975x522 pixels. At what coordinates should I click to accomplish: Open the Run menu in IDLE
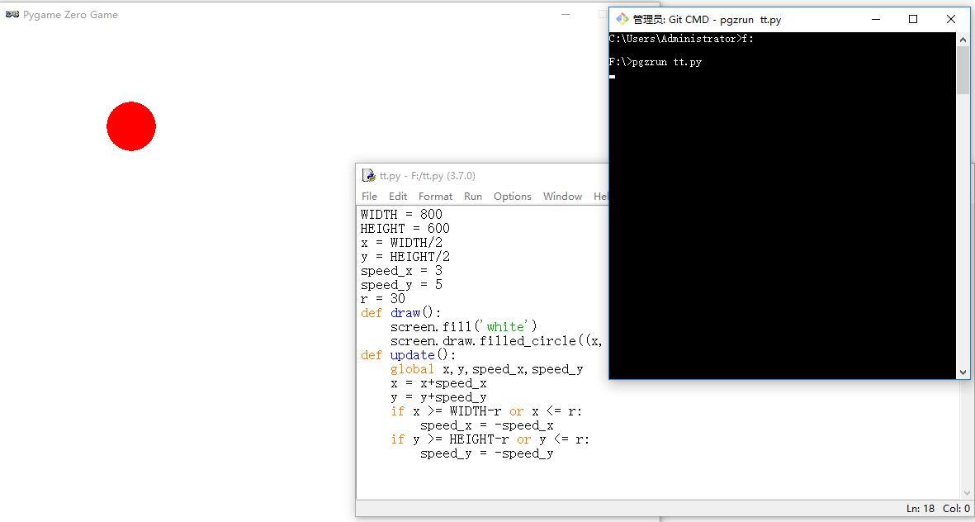[473, 196]
